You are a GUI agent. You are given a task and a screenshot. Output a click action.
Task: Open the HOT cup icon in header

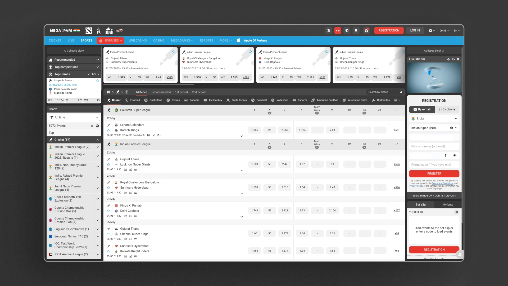[109, 31]
